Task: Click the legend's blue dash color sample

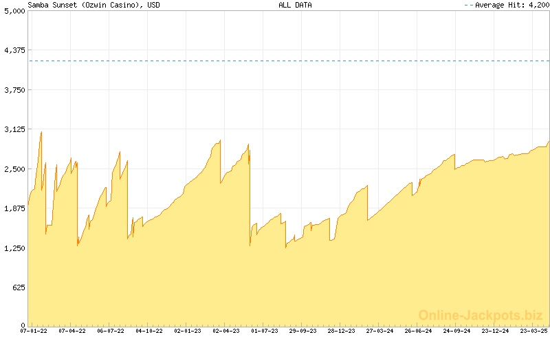Action: [x=469, y=5]
